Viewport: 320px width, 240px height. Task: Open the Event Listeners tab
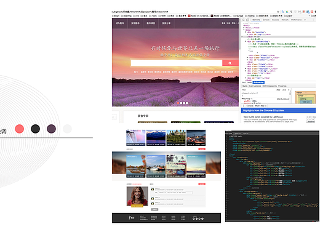click(x=255, y=86)
